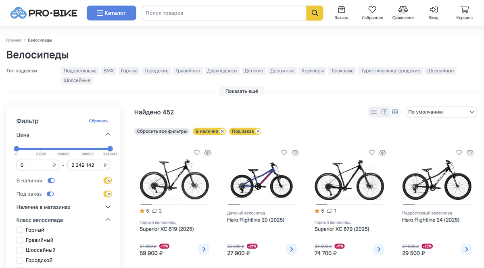Open Haro Flightline 20 via arrow button
Screen dimensions: 484x268
291,249
